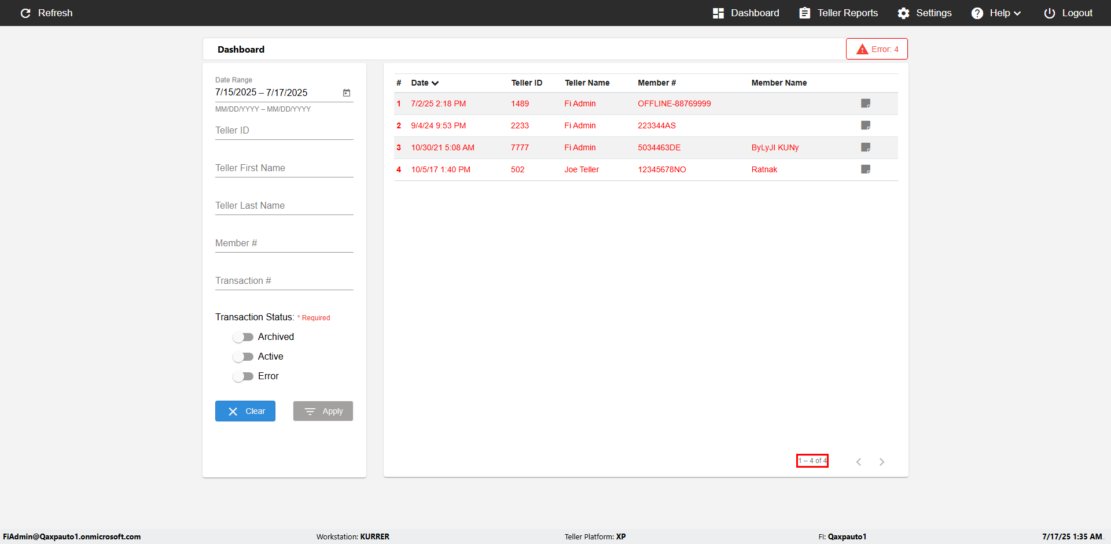The width and height of the screenshot is (1111, 544).
Task: Click Workstation KURRER in status bar
Action: [x=353, y=536]
